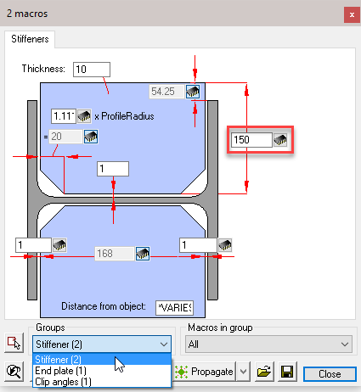The width and height of the screenshot is (361, 392).
Task: Open the Groups dropdown showing Stiffener (2)
Action: [102, 344]
